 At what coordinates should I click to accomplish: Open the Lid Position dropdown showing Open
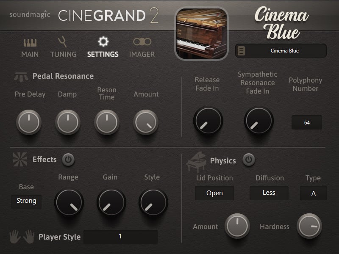pyautogui.click(x=214, y=193)
